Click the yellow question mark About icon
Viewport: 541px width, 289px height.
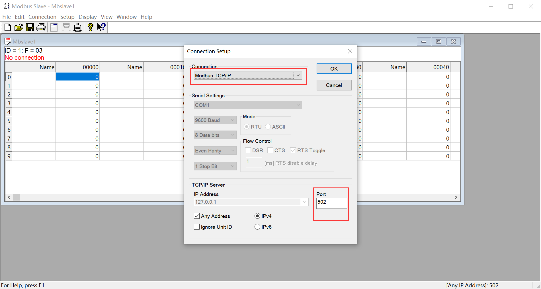(x=90, y=27)
